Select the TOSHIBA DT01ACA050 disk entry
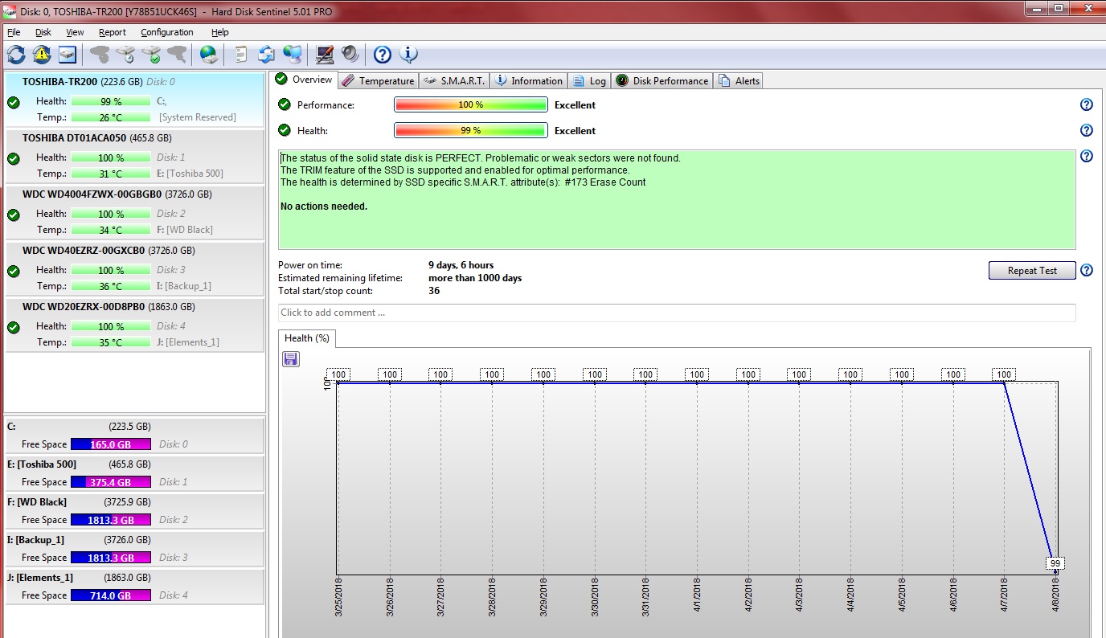The image size is (1106, 638). [134, 156]
